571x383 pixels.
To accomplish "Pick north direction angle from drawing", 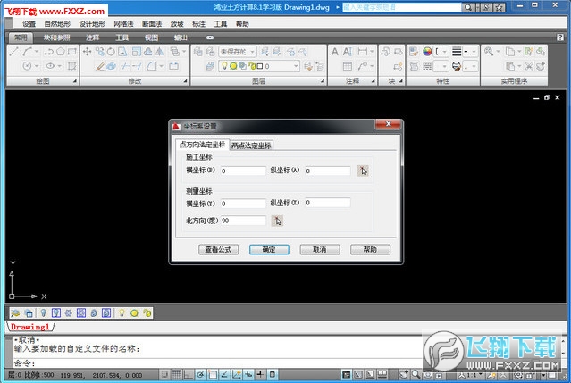I will coord(277,221).
